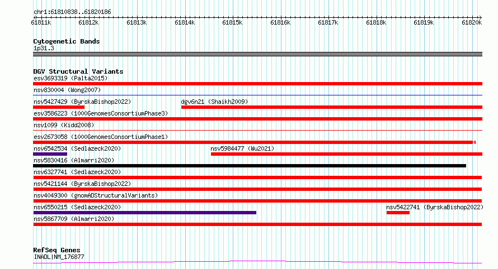498x269 pixels.
Task: Select the red bar under nsv4049300
Action: click(x=257, y=201)
